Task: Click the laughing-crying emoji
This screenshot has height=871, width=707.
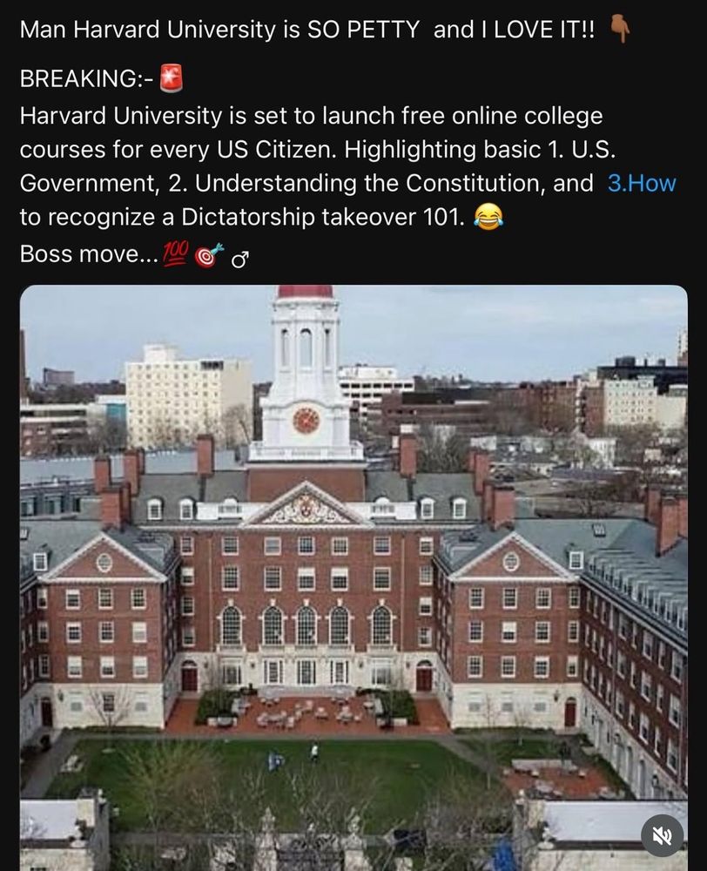Action: pyautogui.click(x=489, y=218)
